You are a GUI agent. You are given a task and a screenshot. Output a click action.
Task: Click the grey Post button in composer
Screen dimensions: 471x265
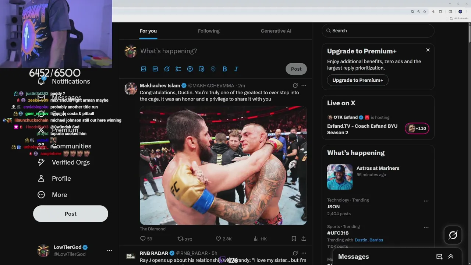click(296, 69)
